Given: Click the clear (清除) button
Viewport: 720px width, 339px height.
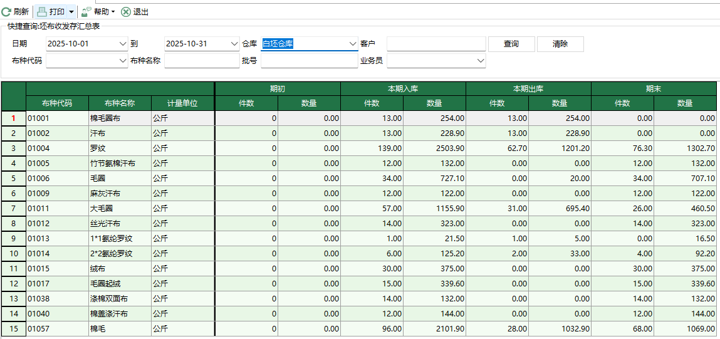Looking at the screenshot, I should tap(560, 44).
